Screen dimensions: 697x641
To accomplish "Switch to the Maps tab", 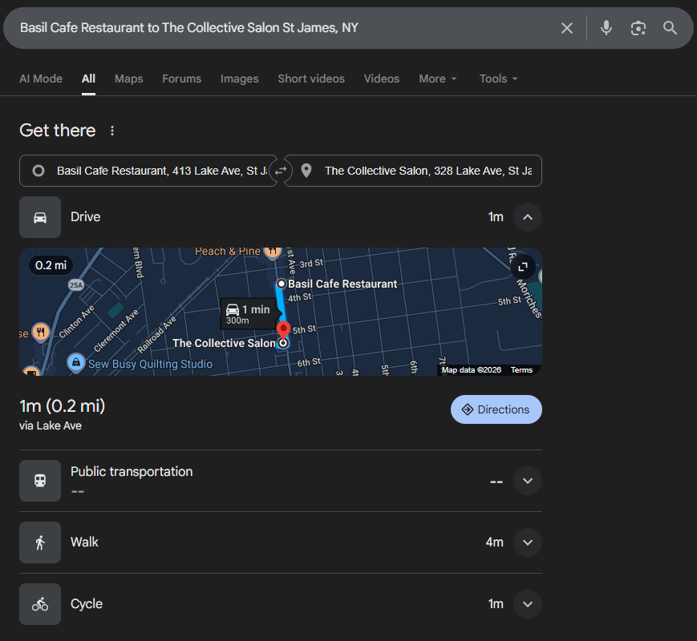I will pos(128,79).
